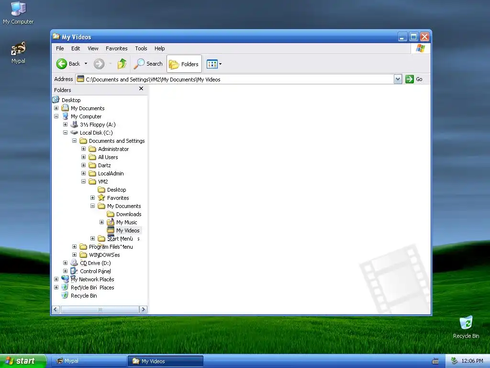Select the My Videos icon in folder tree
Viewport: 490px width, 368px height.
tap(111, 230)
